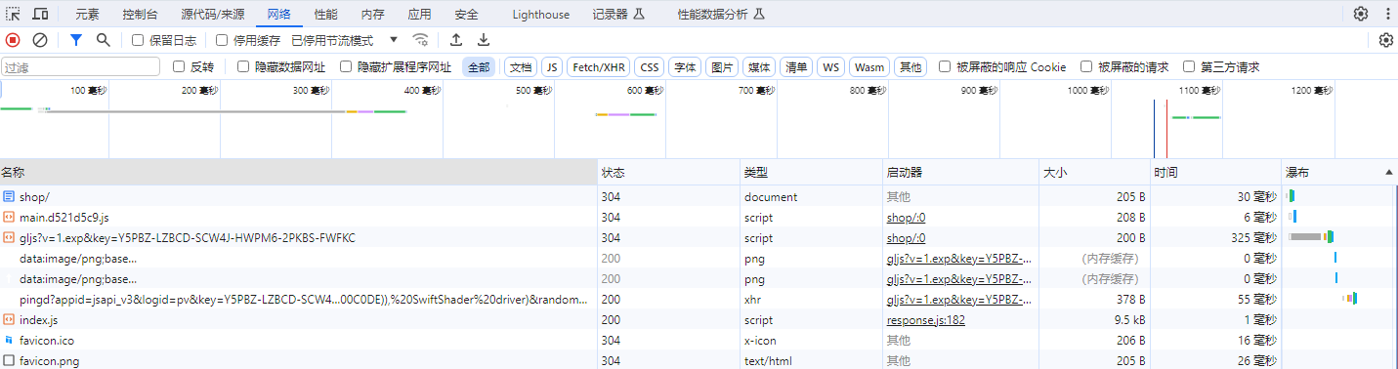
Task: Filter by 媒体 type
Action: click(759, 66)
